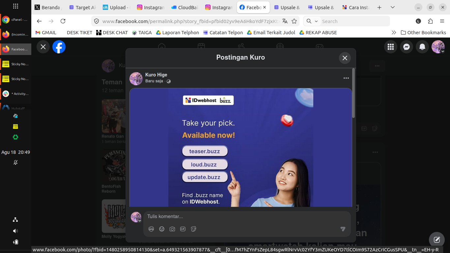This screenshot has height=253, width=450.
Task: Open the volume speaker tray icon
Action: coord(15,231)
